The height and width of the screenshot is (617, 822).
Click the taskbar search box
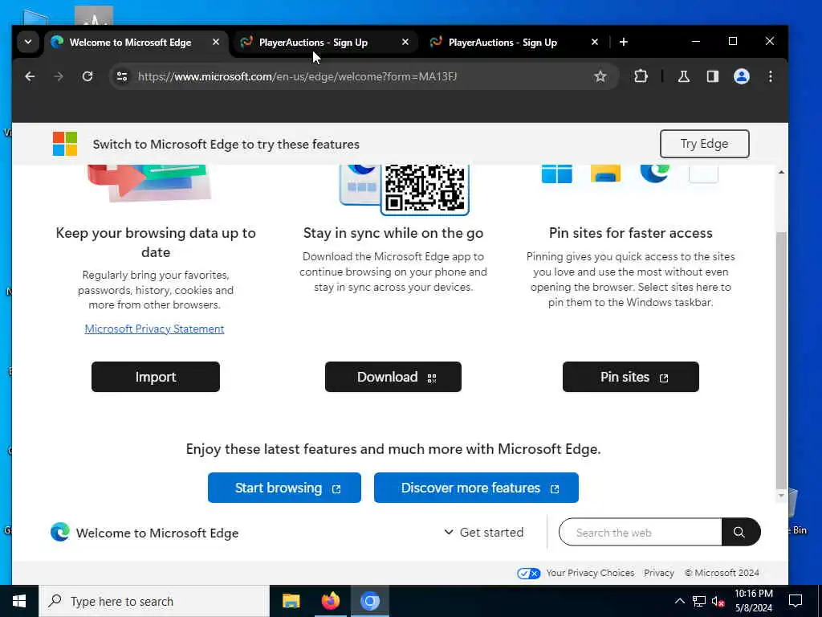(154, 601)
